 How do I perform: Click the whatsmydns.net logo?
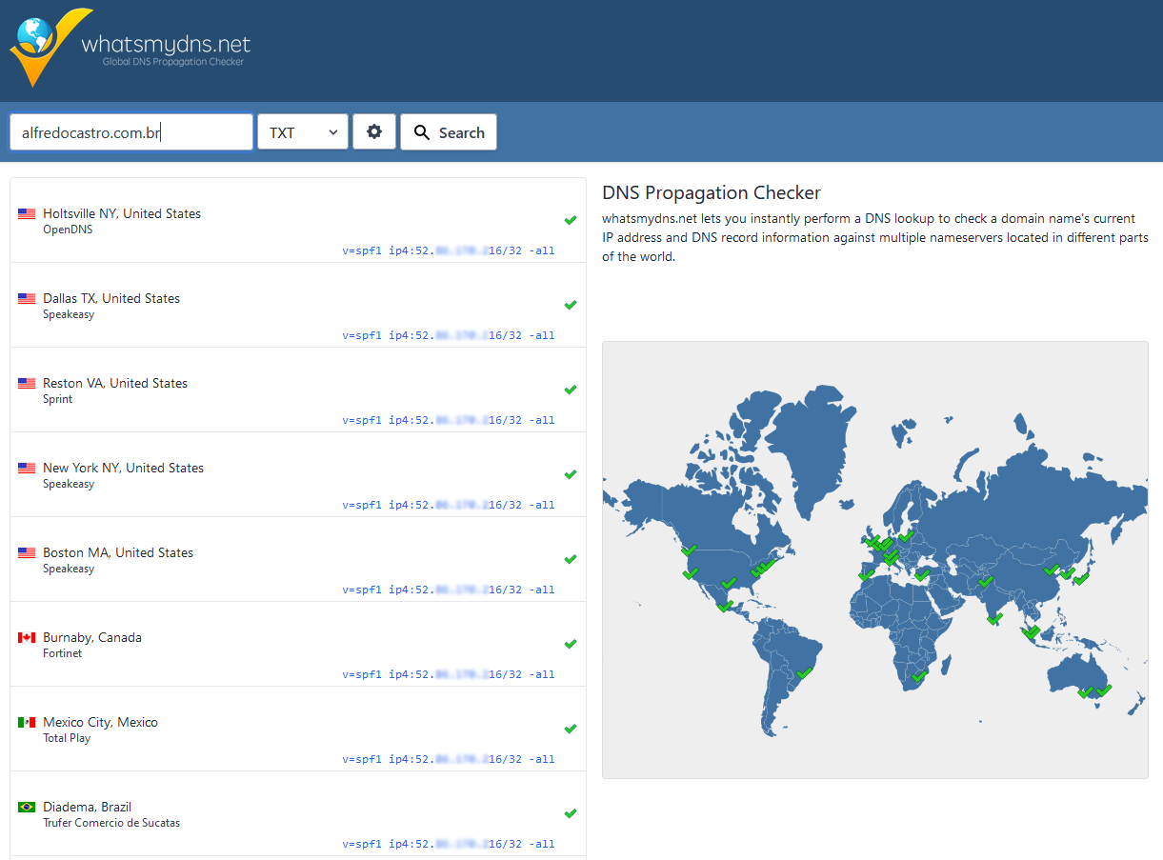130,48
